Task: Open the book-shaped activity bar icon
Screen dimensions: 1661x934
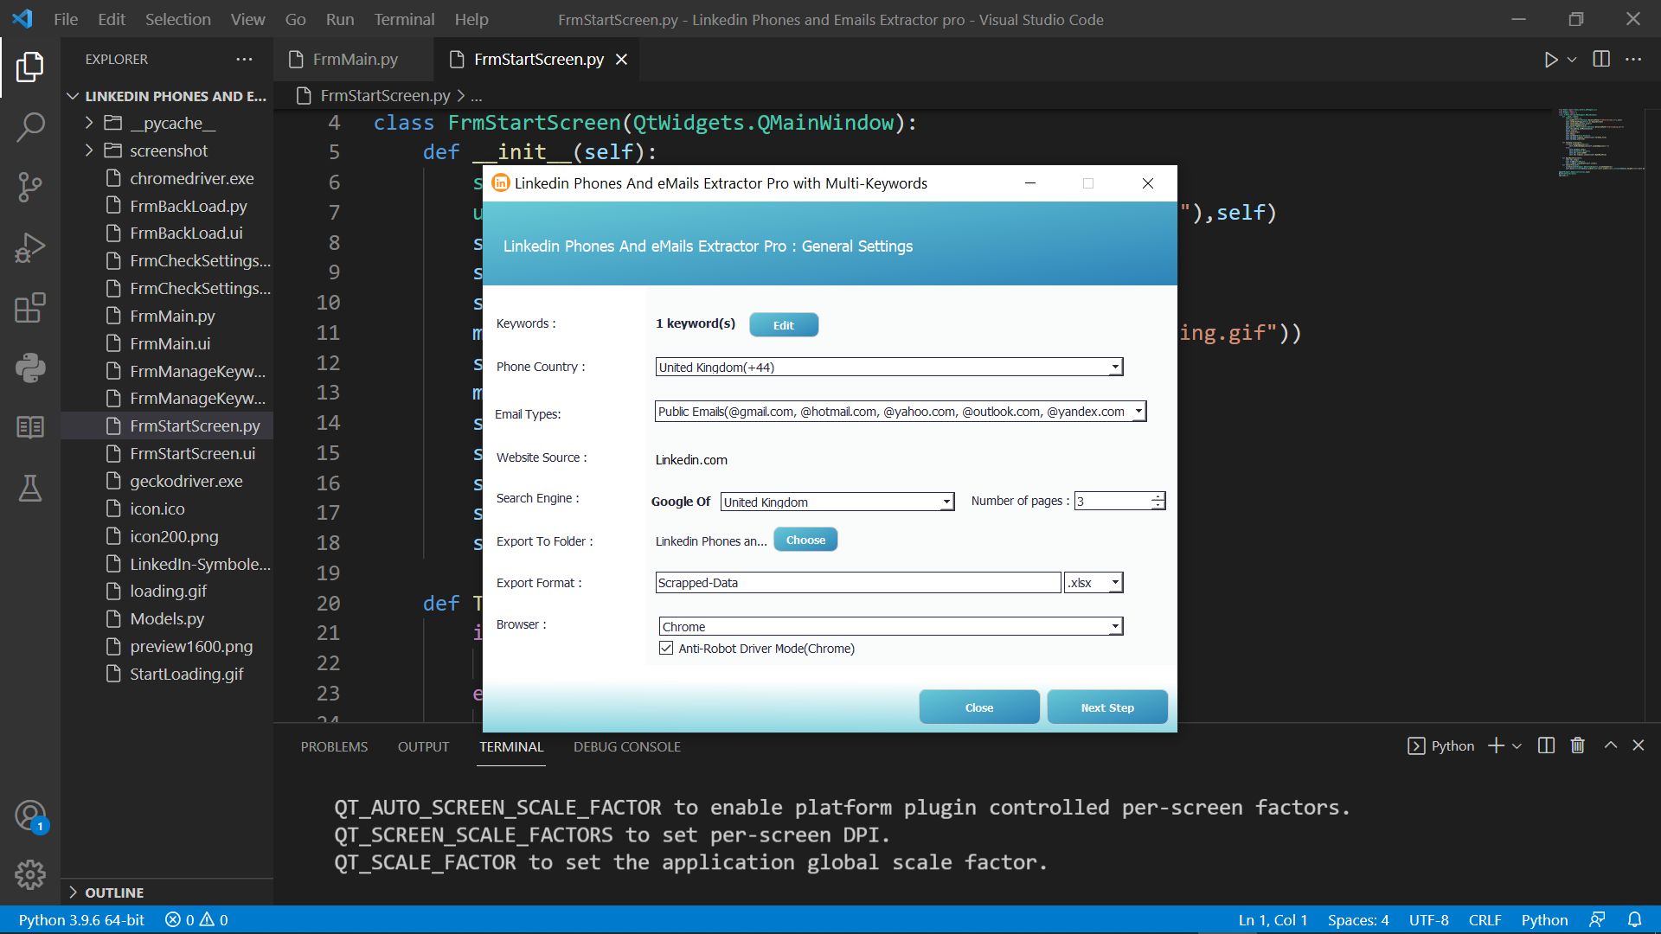Action: (x=30, y=427)
